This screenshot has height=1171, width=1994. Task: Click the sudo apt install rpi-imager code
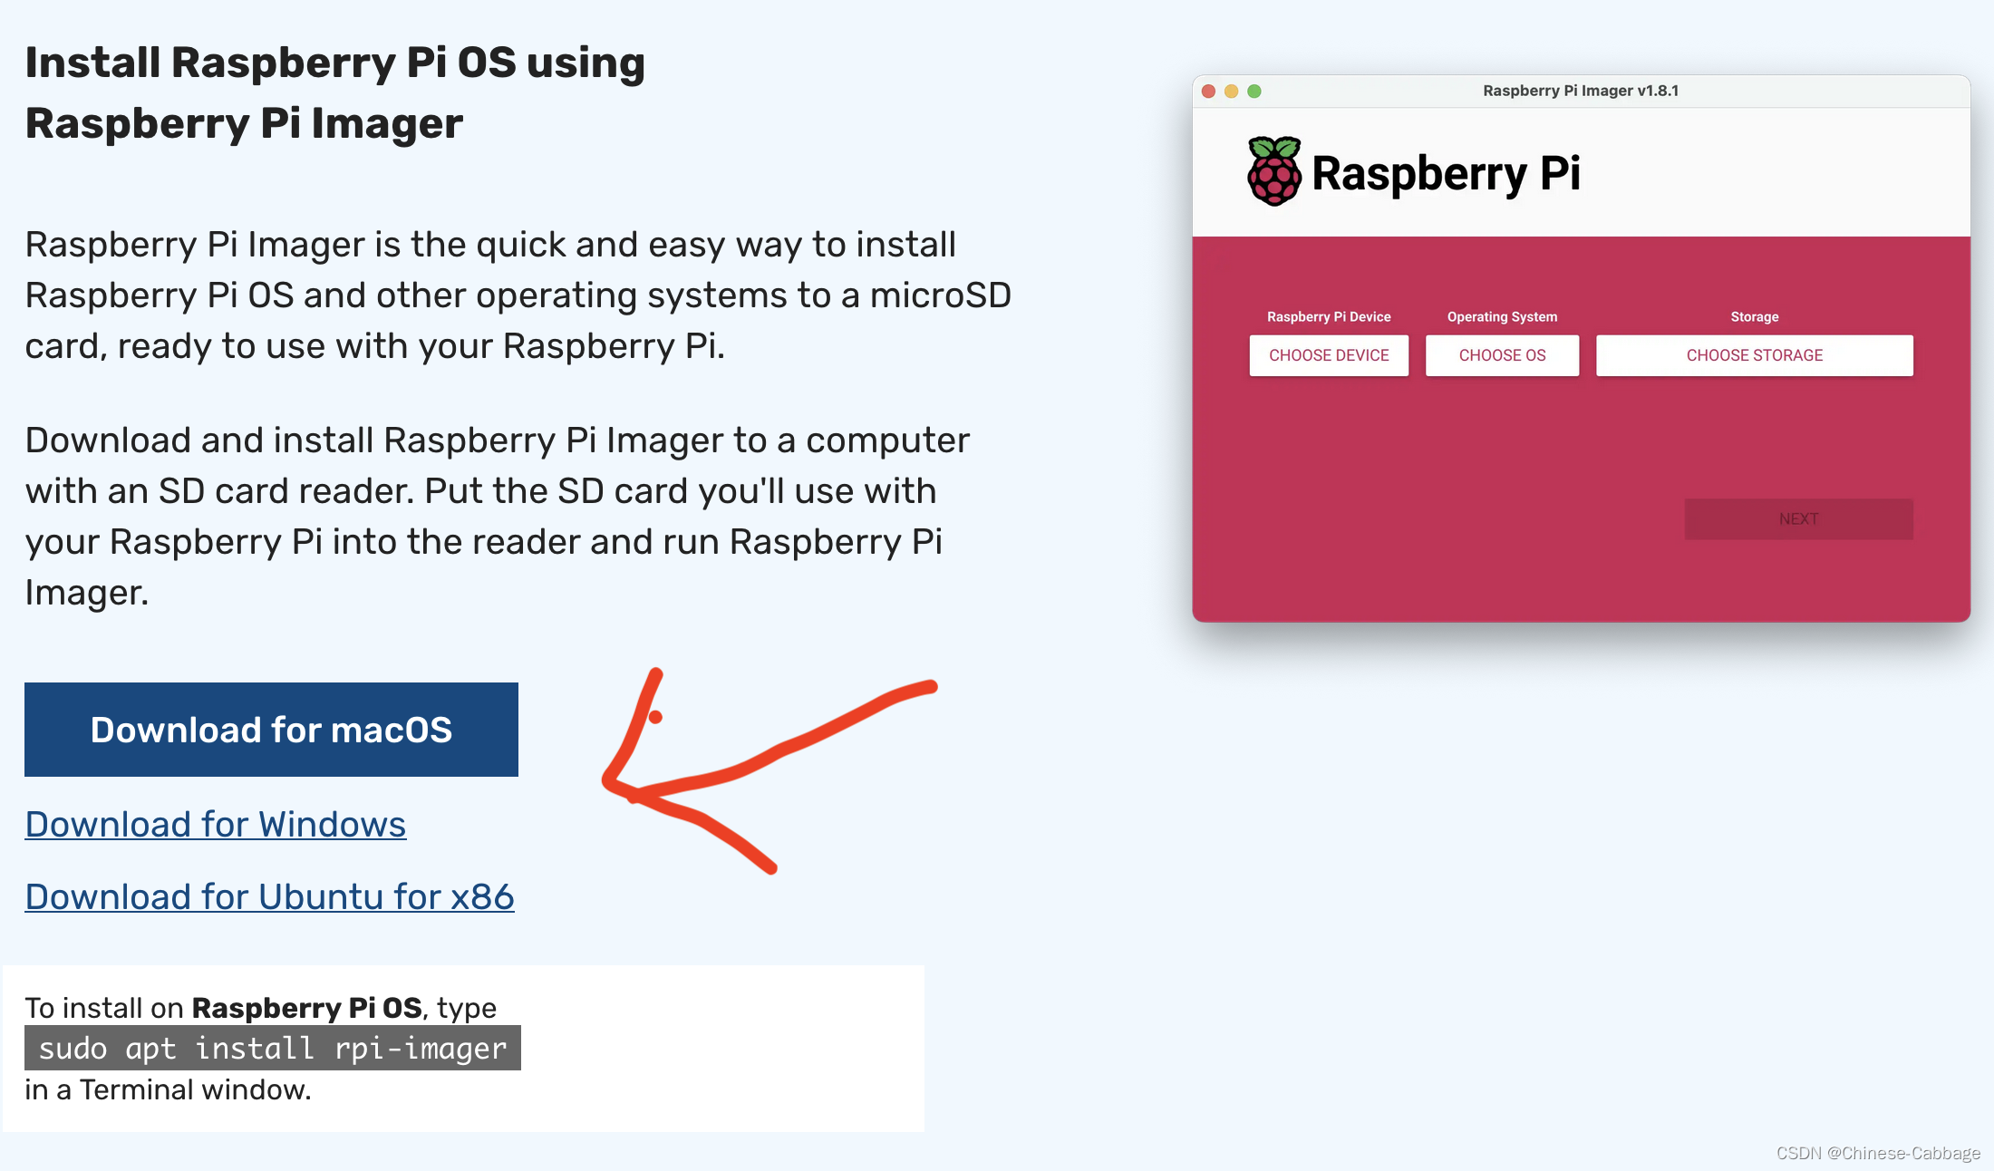point(273,1048)
